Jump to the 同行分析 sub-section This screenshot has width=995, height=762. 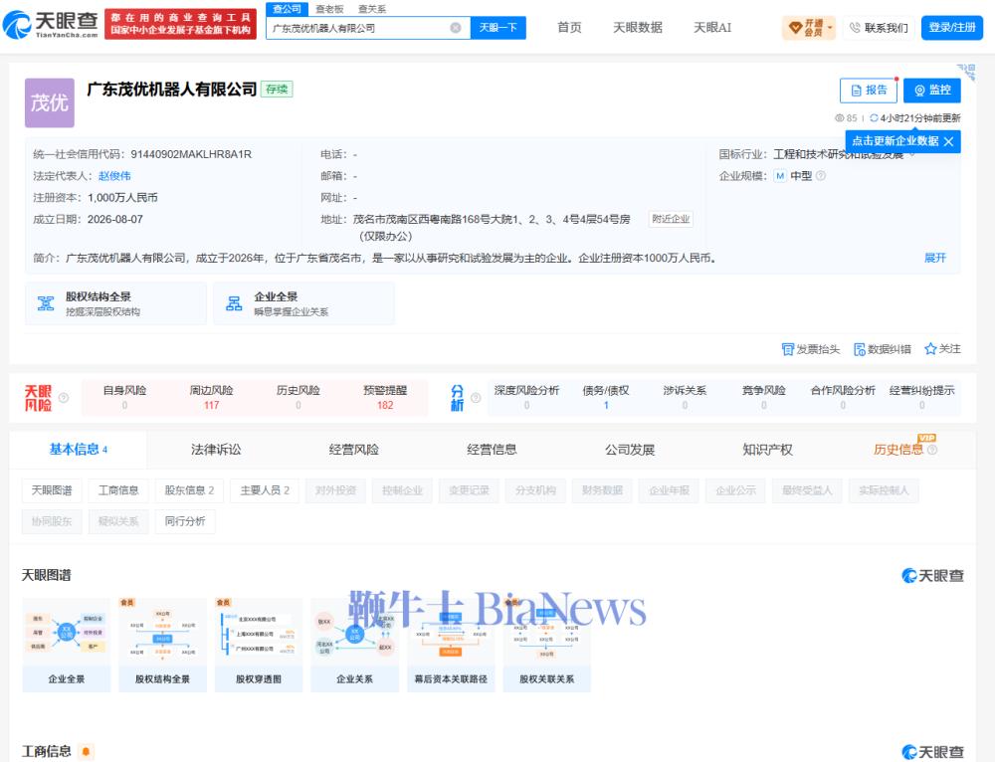click(x=185, y=521)
